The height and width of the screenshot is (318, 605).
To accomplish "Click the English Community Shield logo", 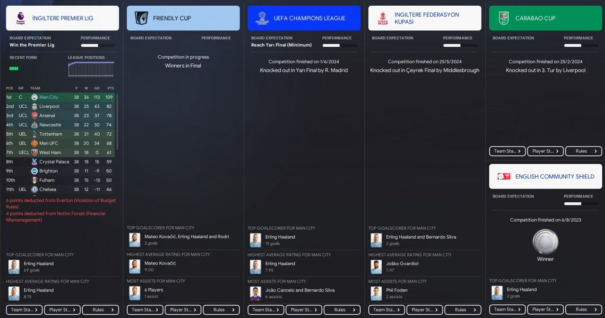I will (503, 176).
